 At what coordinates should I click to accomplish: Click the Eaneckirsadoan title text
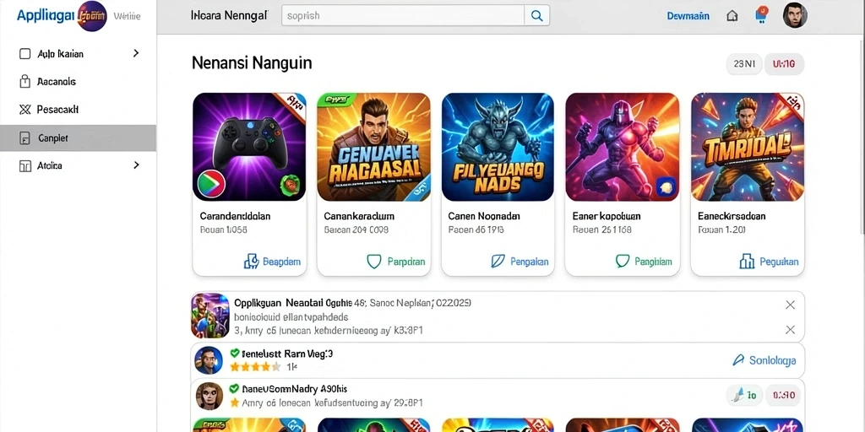pyautogui.click(x=732, y=216)
